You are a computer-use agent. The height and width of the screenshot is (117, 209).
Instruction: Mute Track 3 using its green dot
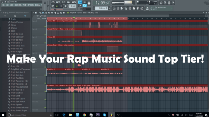(x=45, y=43)
